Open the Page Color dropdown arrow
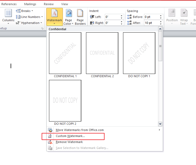 click(72, 24)
